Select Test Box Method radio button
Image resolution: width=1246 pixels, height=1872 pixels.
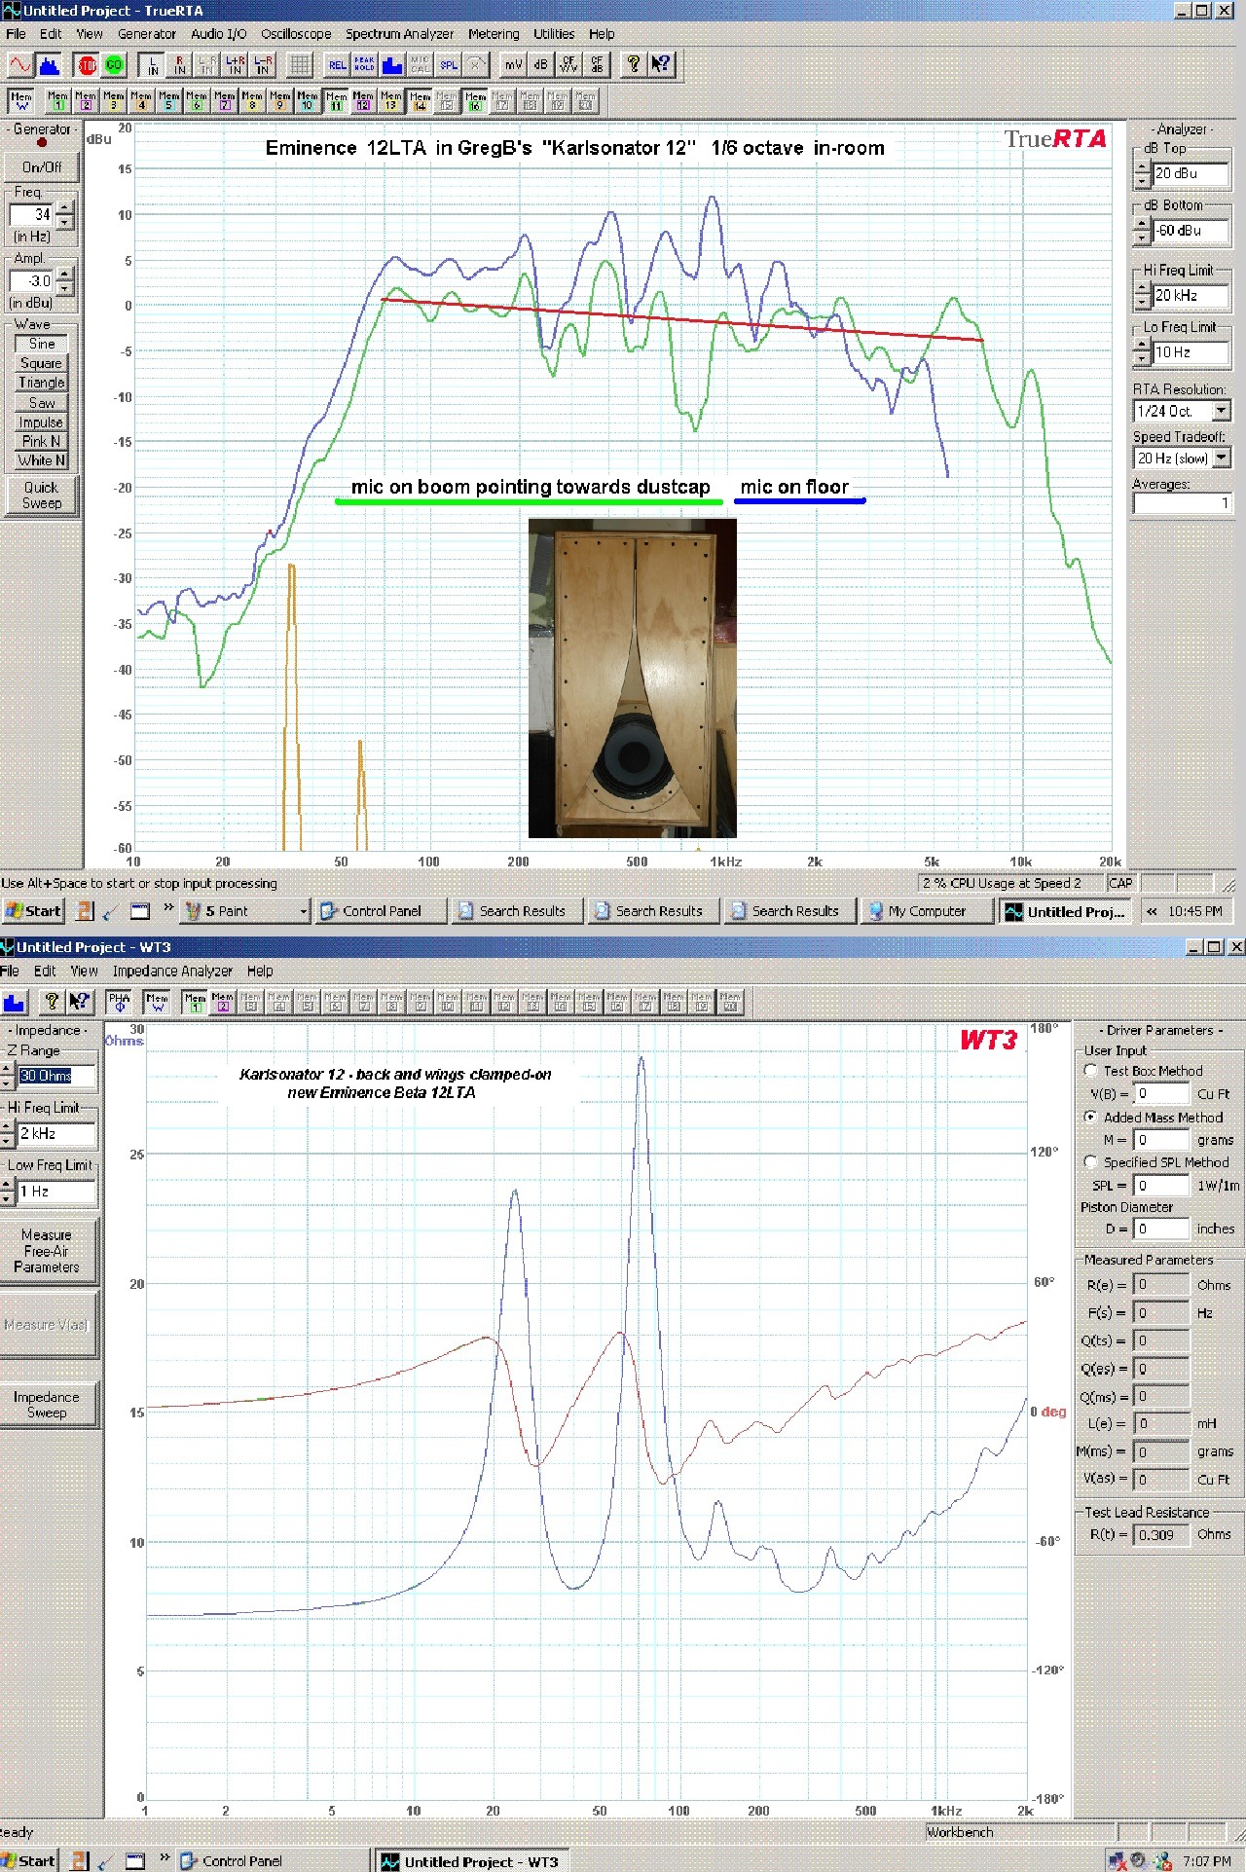coord(1091,1070)
